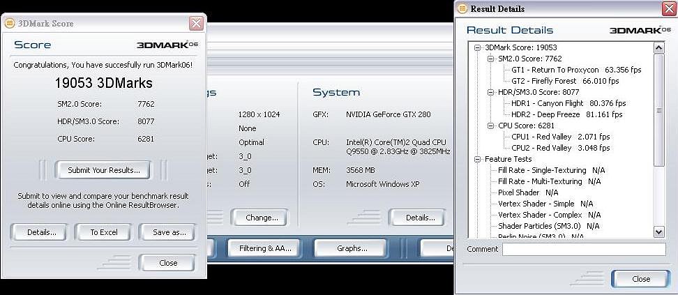Image resolution: width=678 pixels, height=295 pixels.
Task: Click HDR/SM3.0 Score value 8077 in Score window
Action: click(x=146, y=121)
